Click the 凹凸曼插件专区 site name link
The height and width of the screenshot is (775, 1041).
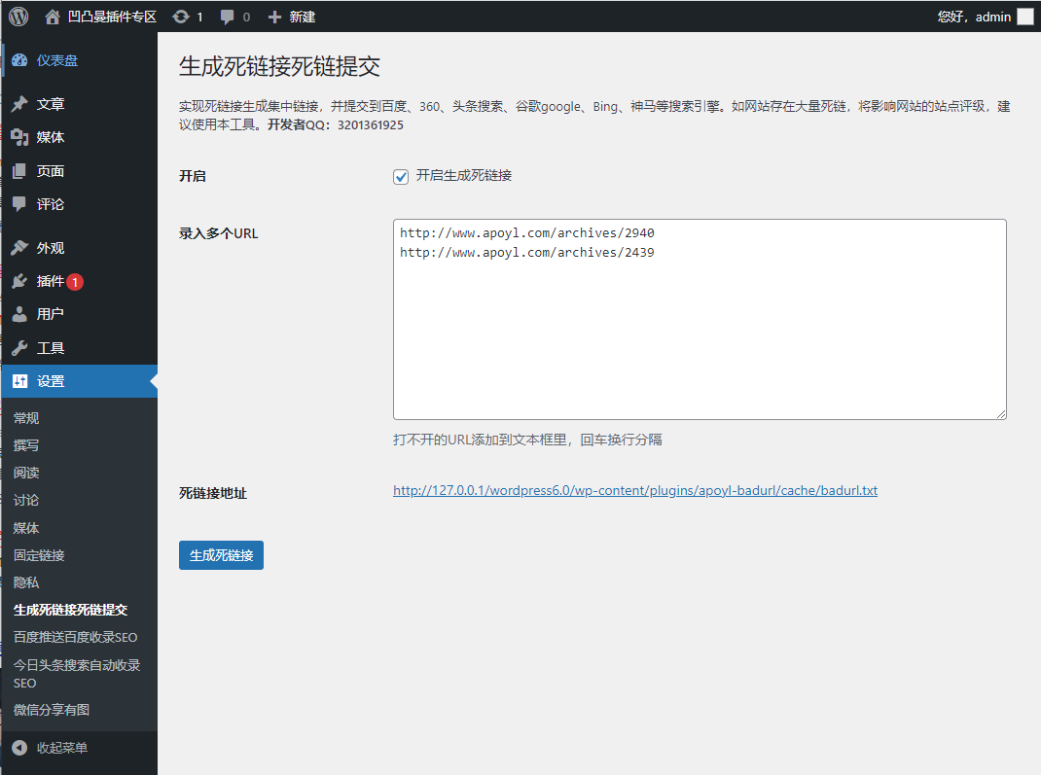[x=112, y=17]
